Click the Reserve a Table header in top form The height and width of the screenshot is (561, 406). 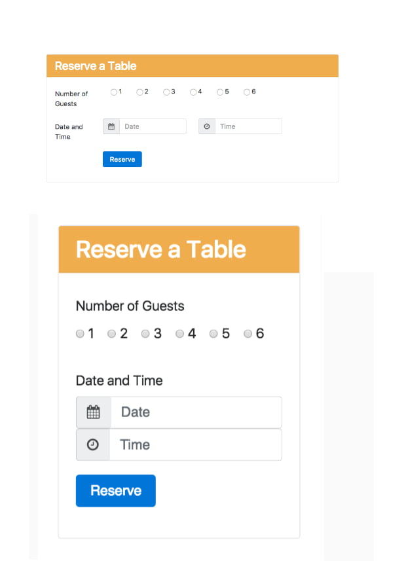(x=96, y=65)
